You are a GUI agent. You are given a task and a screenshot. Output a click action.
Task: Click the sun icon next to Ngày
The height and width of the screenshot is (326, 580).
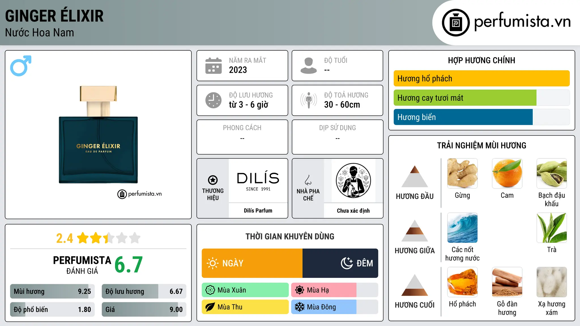point(212,263)
